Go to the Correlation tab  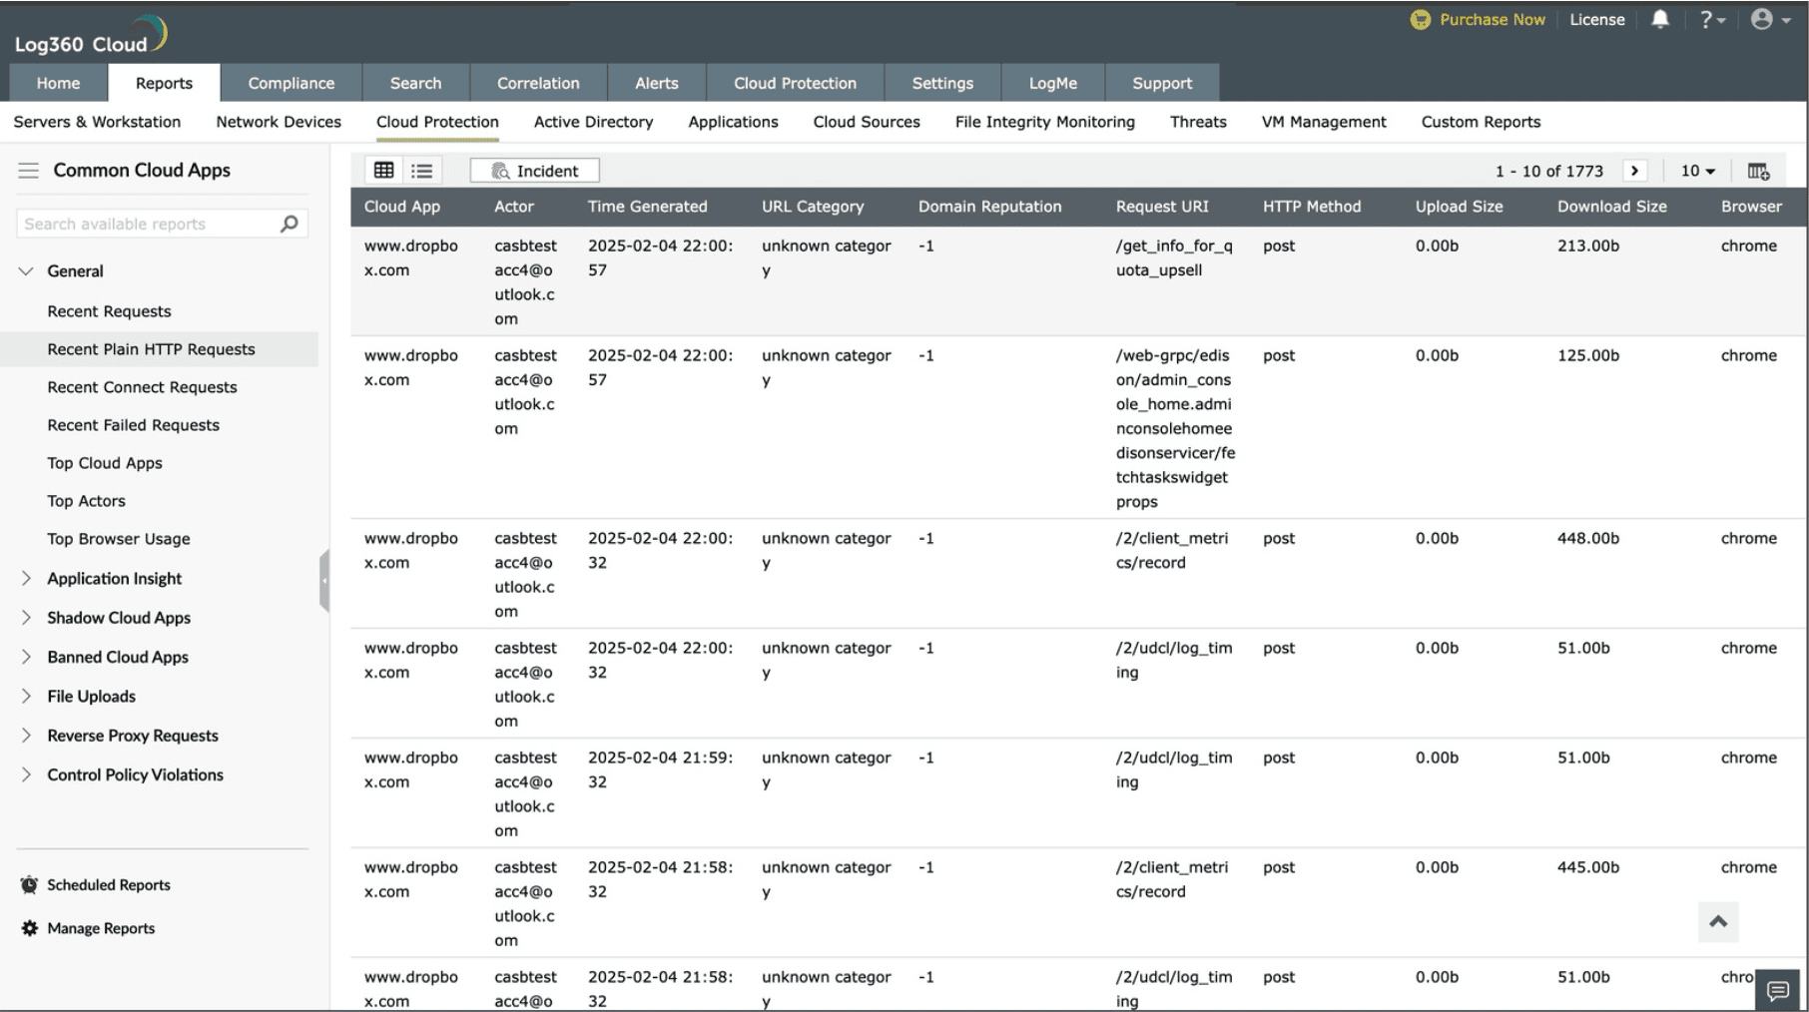[x=538, y=83]
